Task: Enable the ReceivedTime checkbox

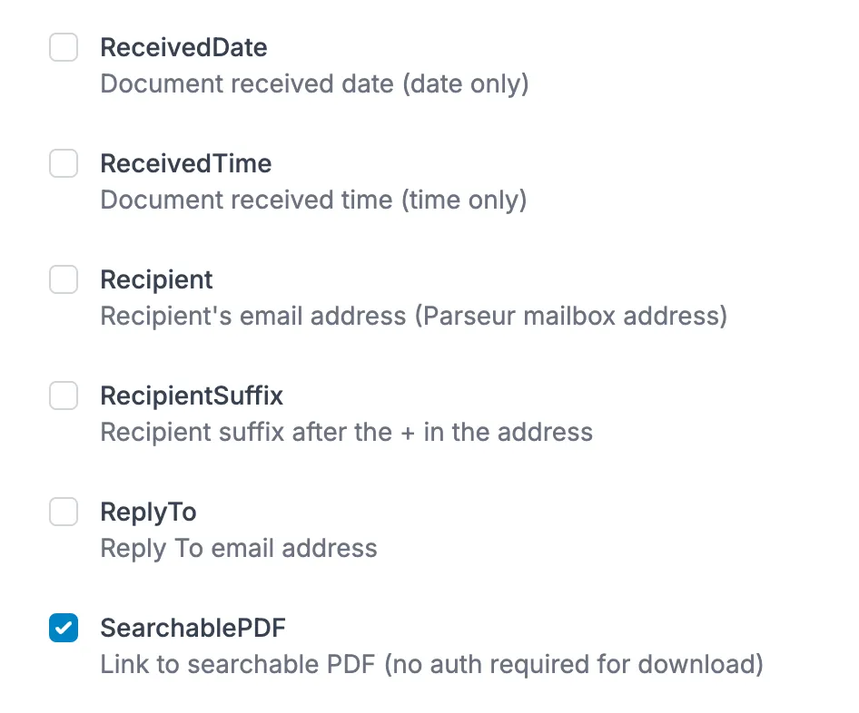Action: pos(64,163)
